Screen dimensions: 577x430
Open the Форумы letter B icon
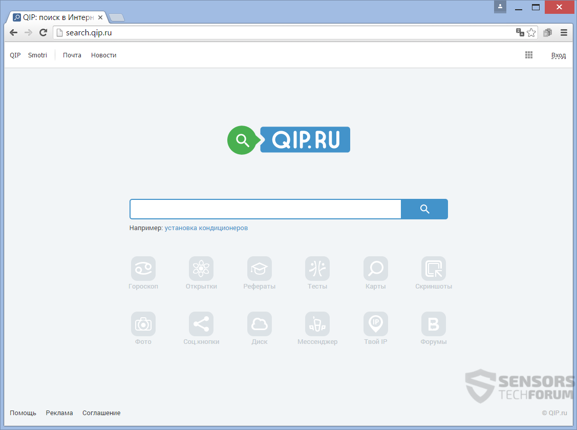coord(434,324)
